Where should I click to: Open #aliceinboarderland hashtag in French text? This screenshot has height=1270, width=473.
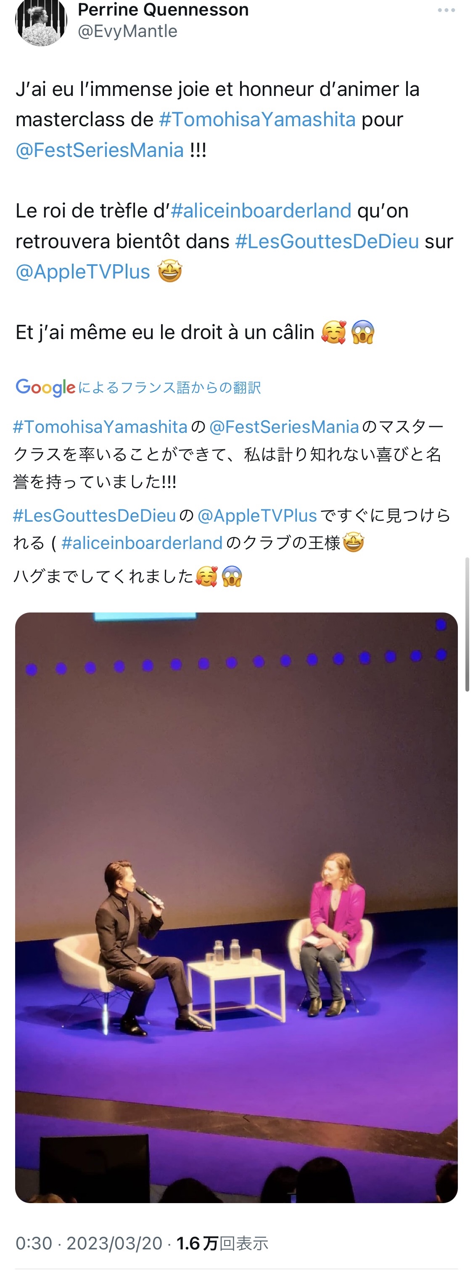[x=261, y=210]
